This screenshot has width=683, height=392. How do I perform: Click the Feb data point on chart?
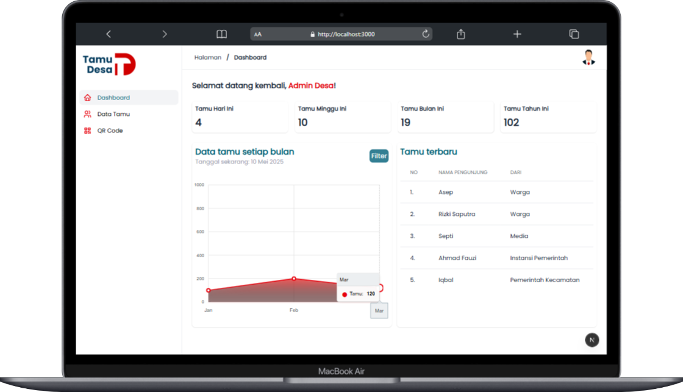click(x=294, y=279)
